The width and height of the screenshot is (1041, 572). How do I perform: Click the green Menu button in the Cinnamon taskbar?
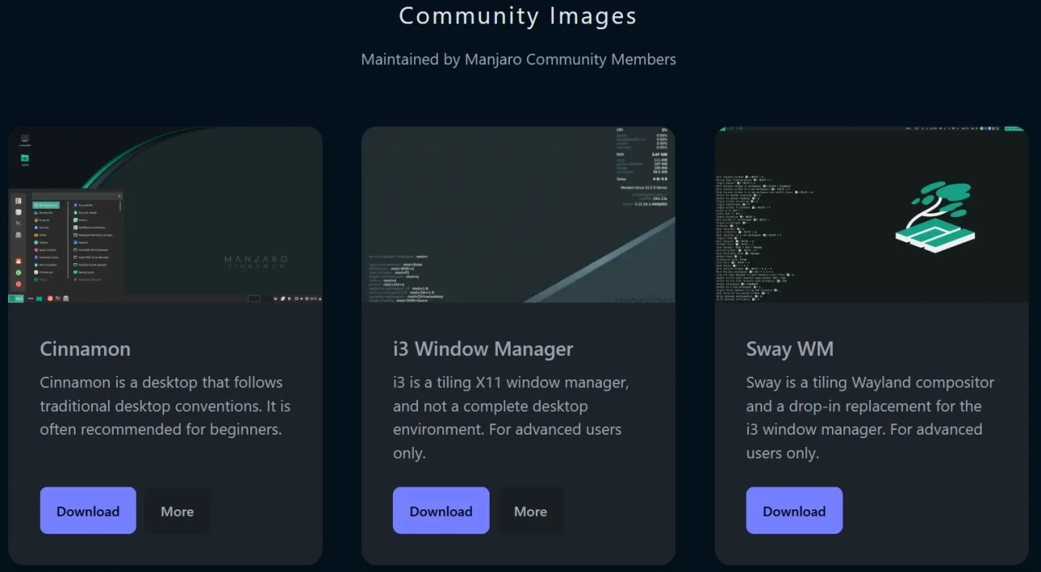point(16,299)
